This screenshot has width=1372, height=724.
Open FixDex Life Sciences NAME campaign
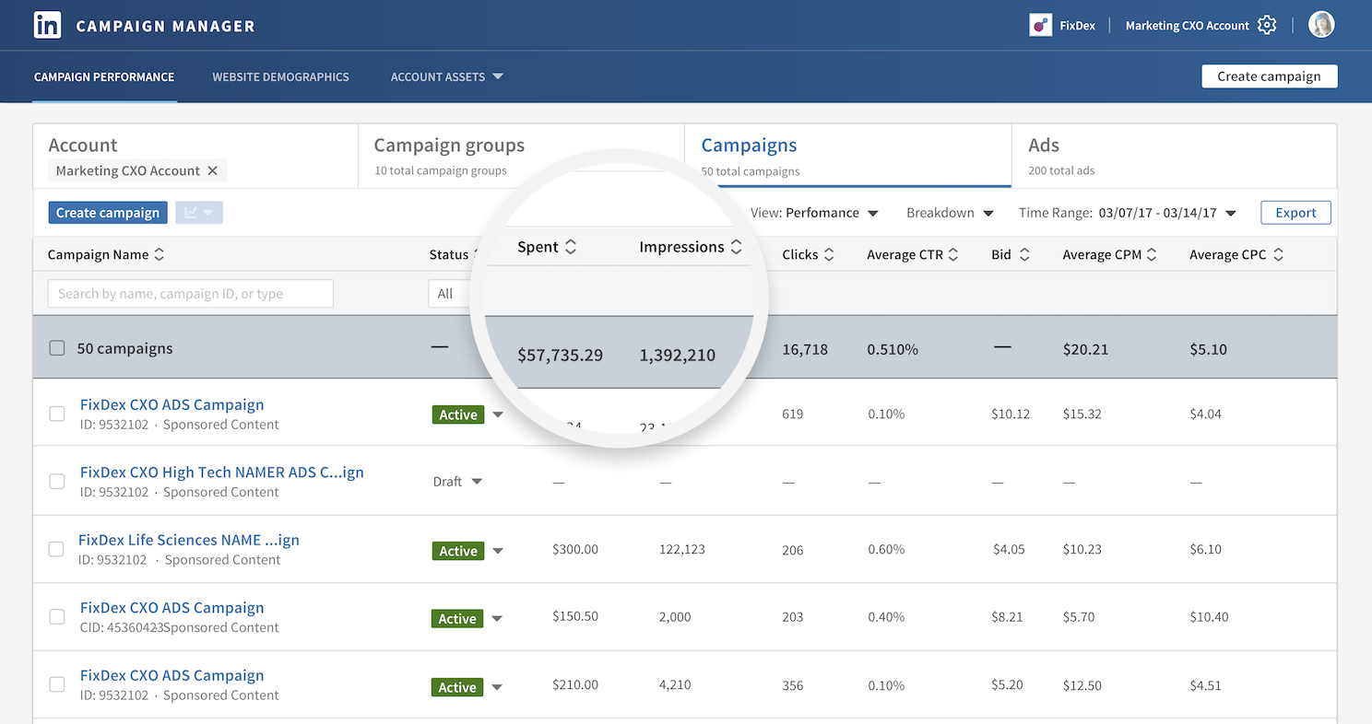click(x=189, y=540)
